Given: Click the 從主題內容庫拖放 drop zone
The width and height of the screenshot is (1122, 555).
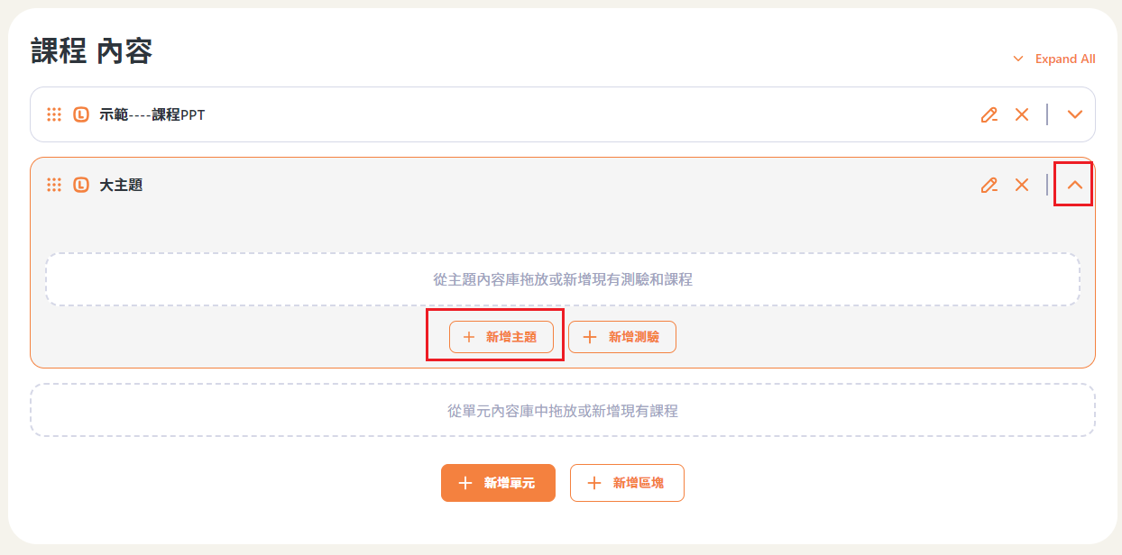Looking at the screenshot, I should pyautogui.click(x=562, y=279).
